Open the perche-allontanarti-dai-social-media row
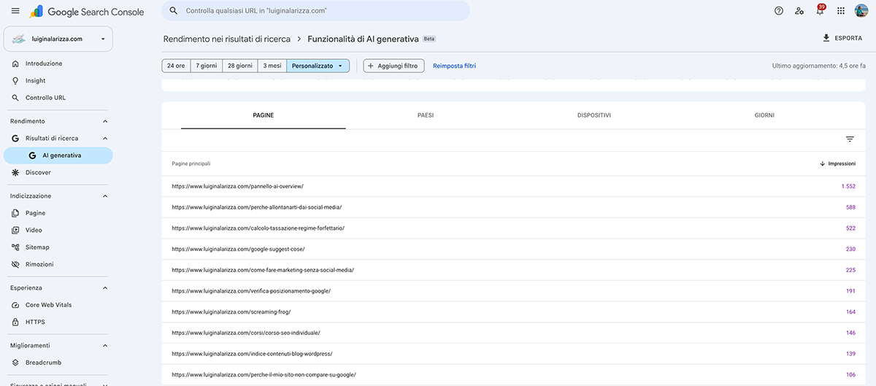 [x=513, y=207]
